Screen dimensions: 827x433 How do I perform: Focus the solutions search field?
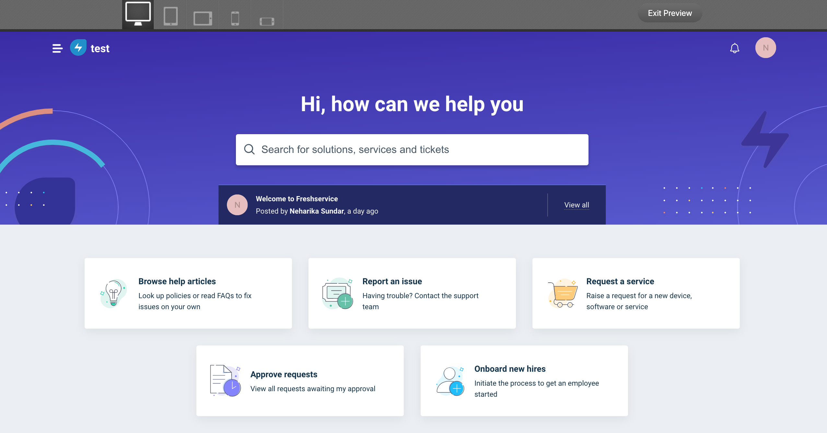(x=412, y=149)
